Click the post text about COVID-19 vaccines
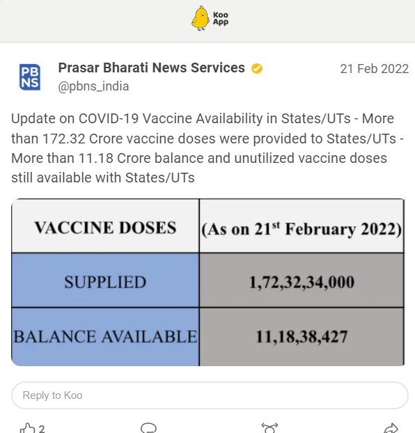The width and height of the screenshot is (415, 433). click(x=207, y=148)
